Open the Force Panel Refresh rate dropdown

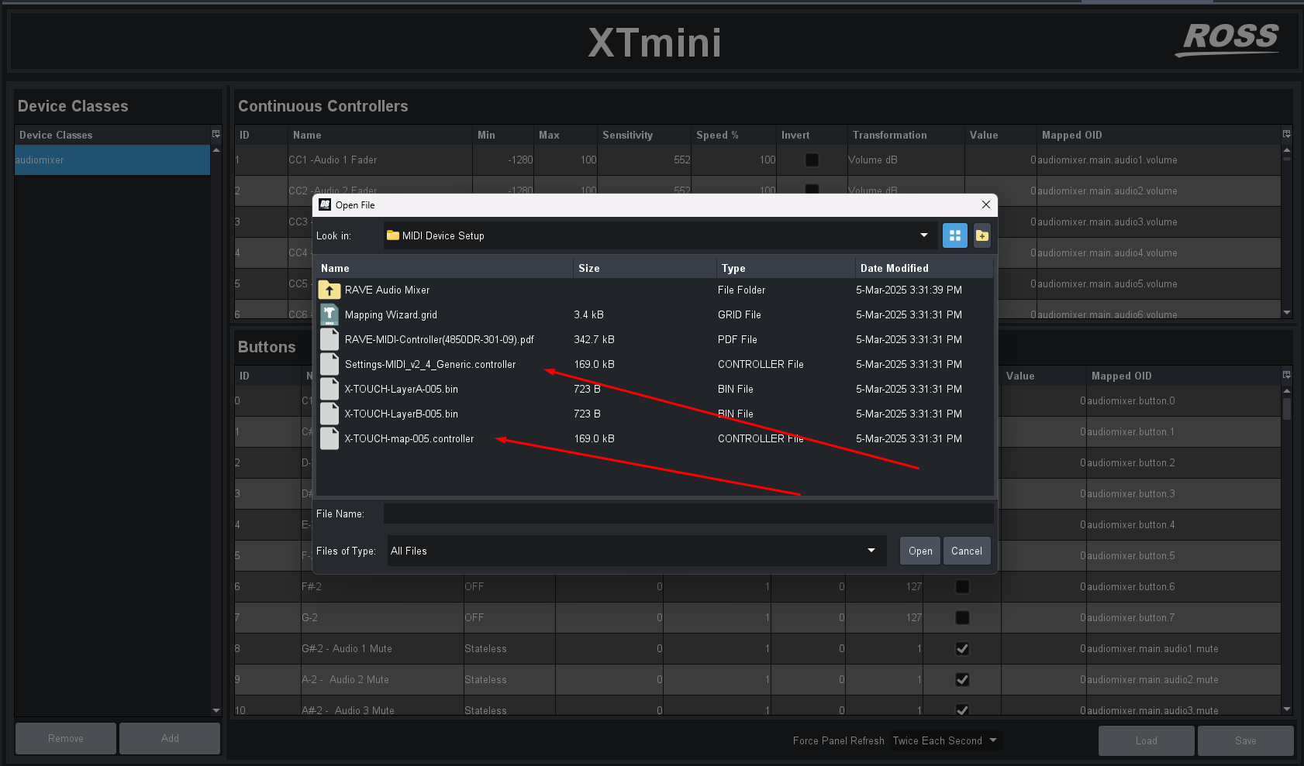tap(946, 740)
